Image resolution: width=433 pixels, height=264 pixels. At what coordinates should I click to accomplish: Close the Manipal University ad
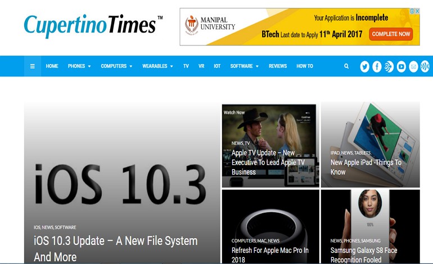click(417, 11)
